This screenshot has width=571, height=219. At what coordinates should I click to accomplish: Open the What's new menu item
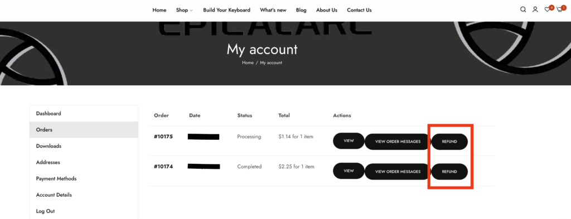click(273, 10)
